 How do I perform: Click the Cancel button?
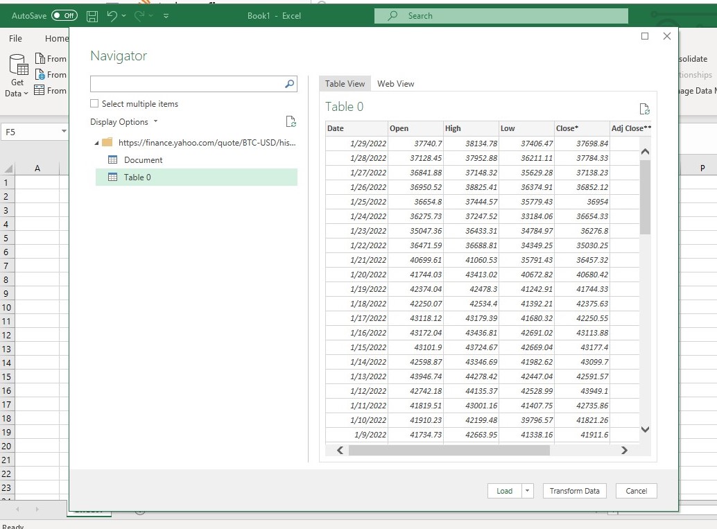(x=636, y=491)
